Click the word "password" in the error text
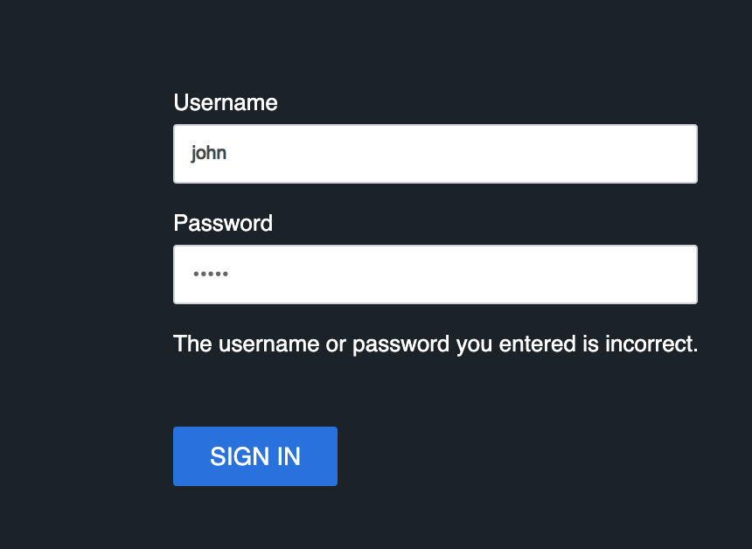 401,344
